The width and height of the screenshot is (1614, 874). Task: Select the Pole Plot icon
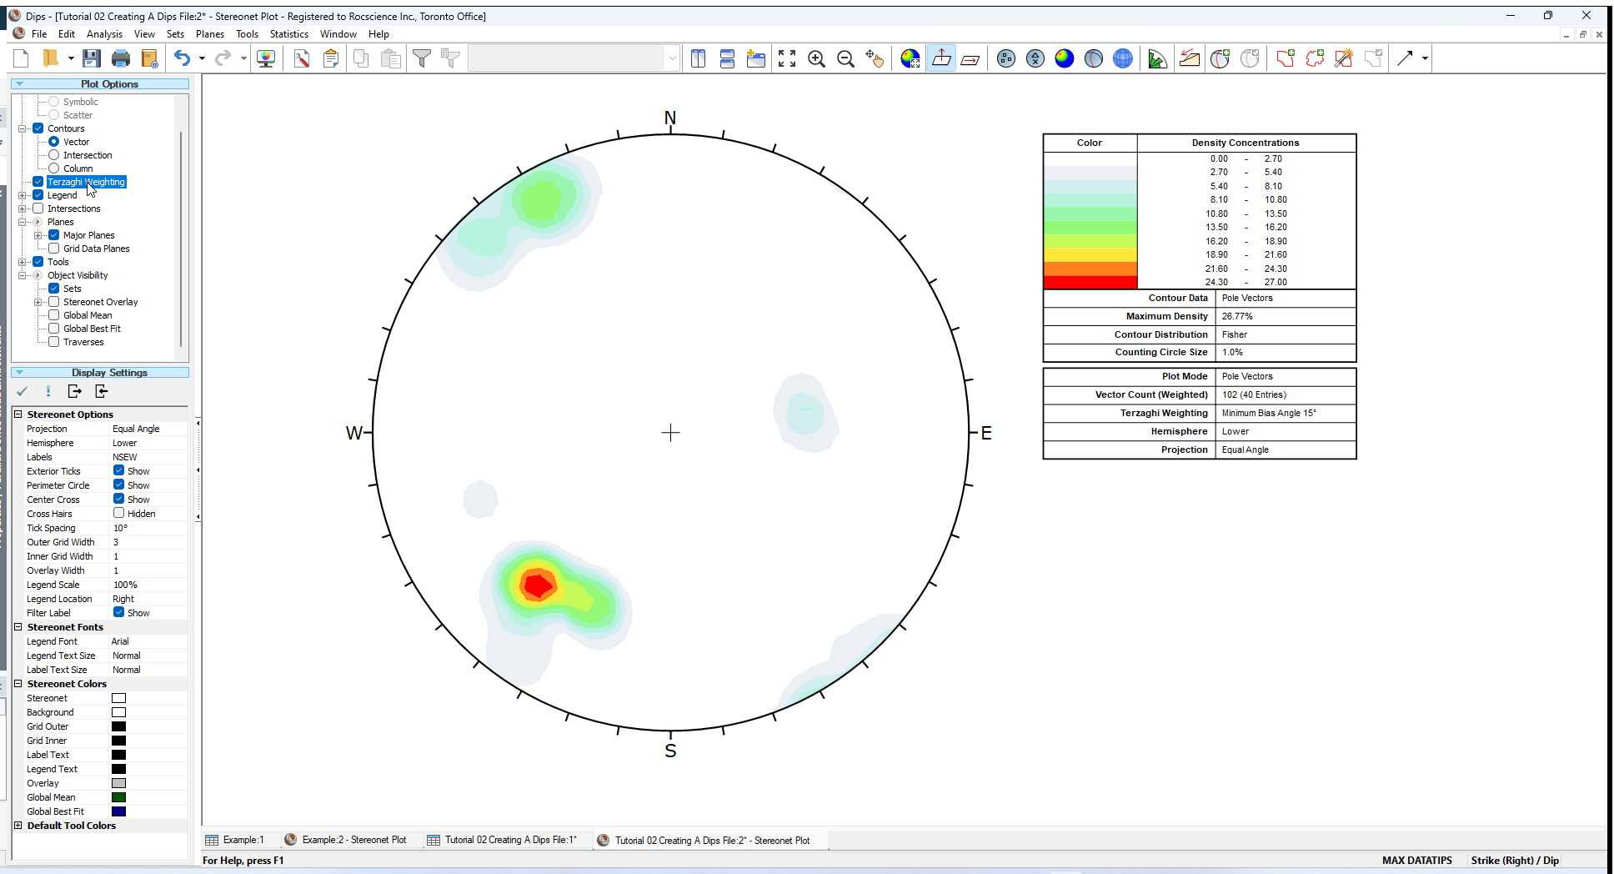tap(1005, 58)
